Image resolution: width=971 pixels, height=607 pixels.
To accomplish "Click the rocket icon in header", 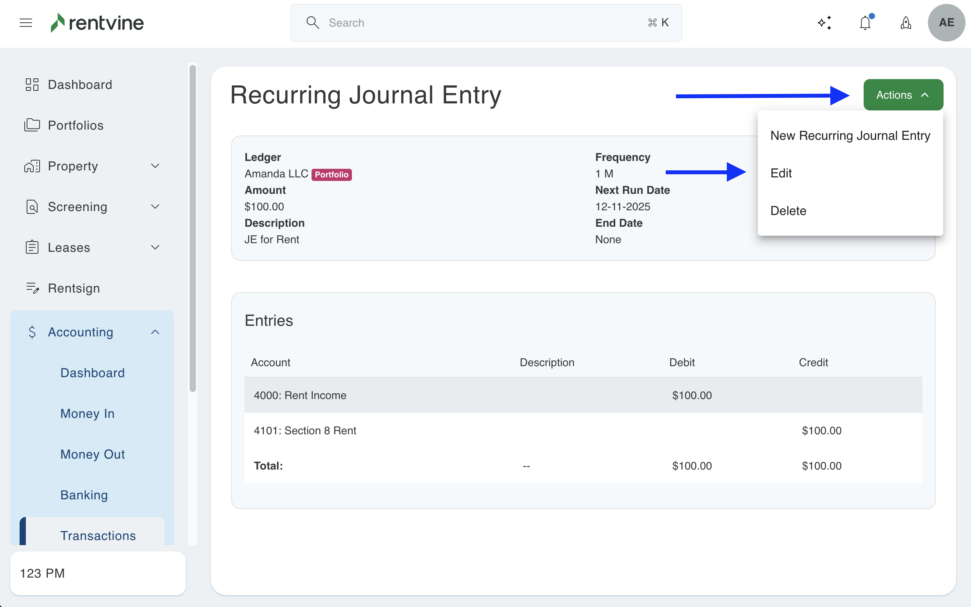I will coord(906,23).
